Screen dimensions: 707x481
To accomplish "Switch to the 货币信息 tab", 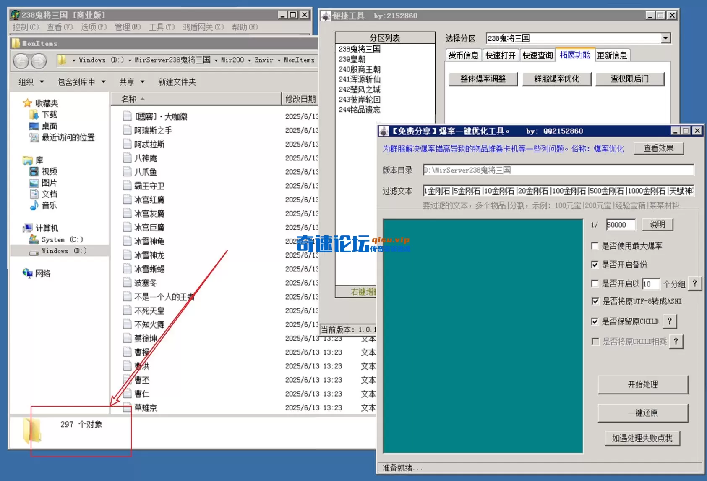I will pos(463,55).
